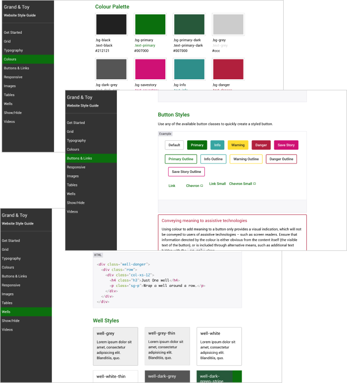Click the white Default button
Screen dimensions: 347x383
click(x=174, y=145)
